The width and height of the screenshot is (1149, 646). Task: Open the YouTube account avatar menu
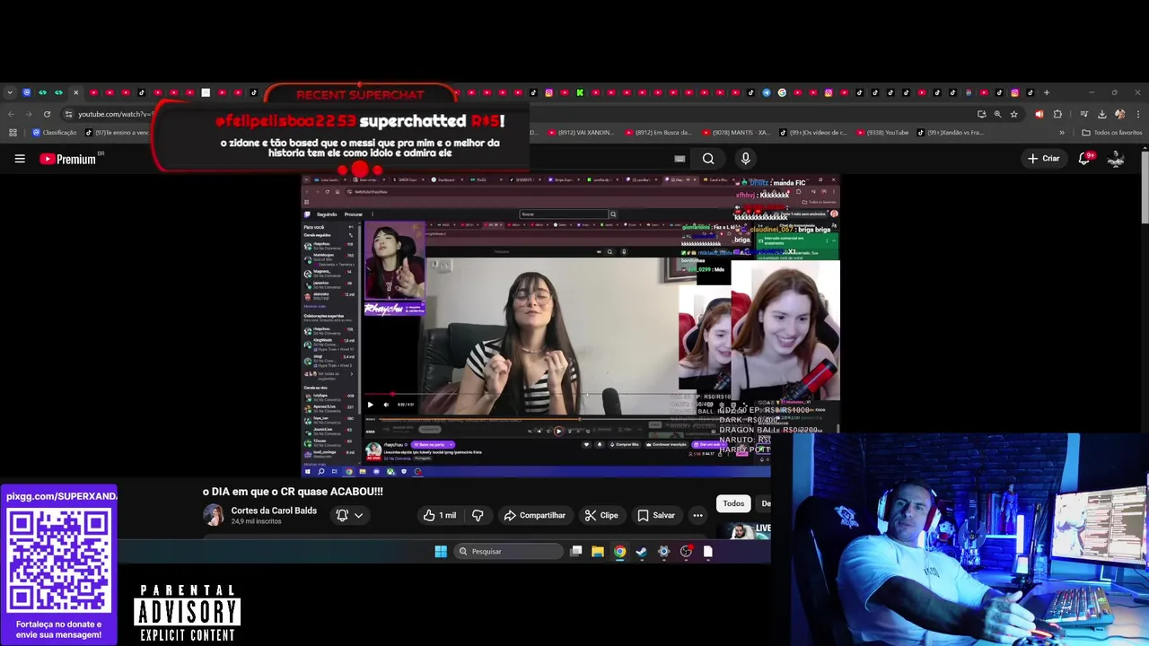tap(1116, 159)
